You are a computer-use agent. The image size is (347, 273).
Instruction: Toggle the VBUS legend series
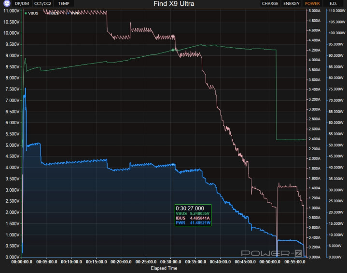pos(31,13)
